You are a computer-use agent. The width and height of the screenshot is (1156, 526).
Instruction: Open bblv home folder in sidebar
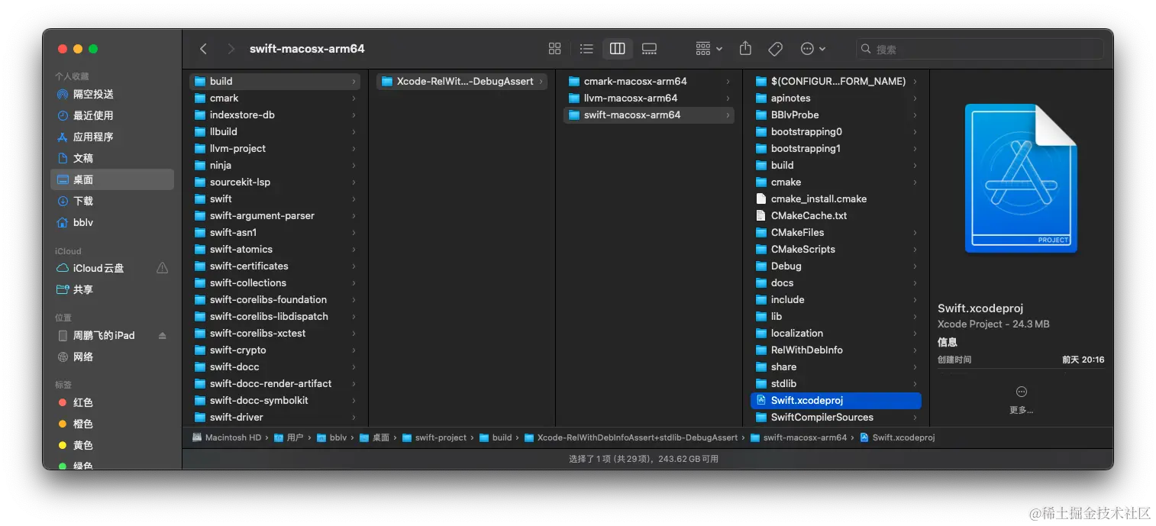click(112, 222)
